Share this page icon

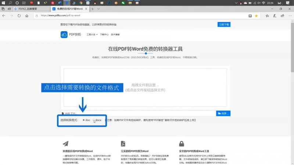click(282, 16)
